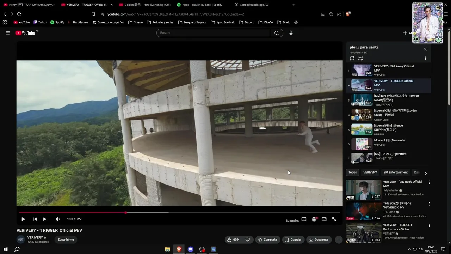Open 'Lay Back' Official M/V thumbnail
Screen dimensions: 451x254
click(364, 190)
